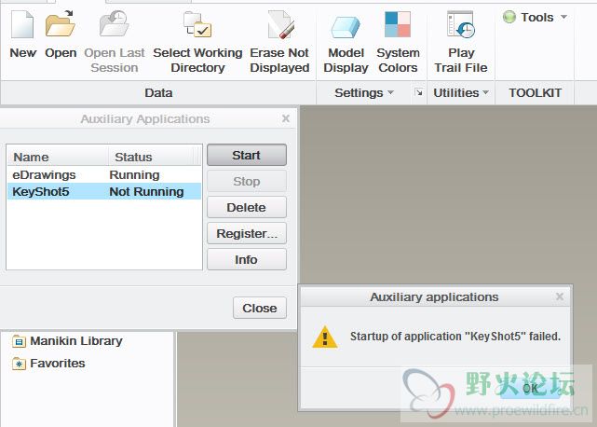Select the KeyShot5 row
The image size is (597, 427).
click(x=104, y=191)
